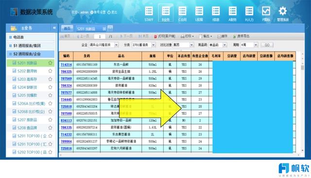The image size is (311, 178).
Task: Click the print (打印) toolbar icon
Action: pos(183,36)
